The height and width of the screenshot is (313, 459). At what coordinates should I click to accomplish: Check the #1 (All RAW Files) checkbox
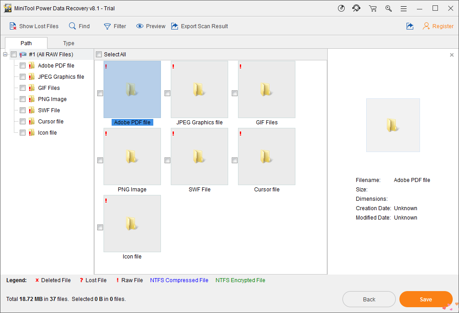[x=14, y=54]
